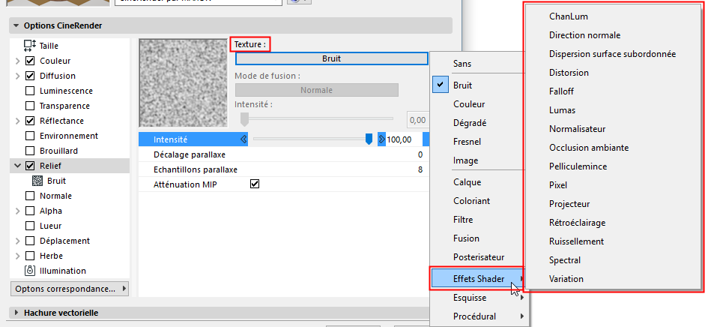Expand the Alpha tree node

click(x=18, y=211)
